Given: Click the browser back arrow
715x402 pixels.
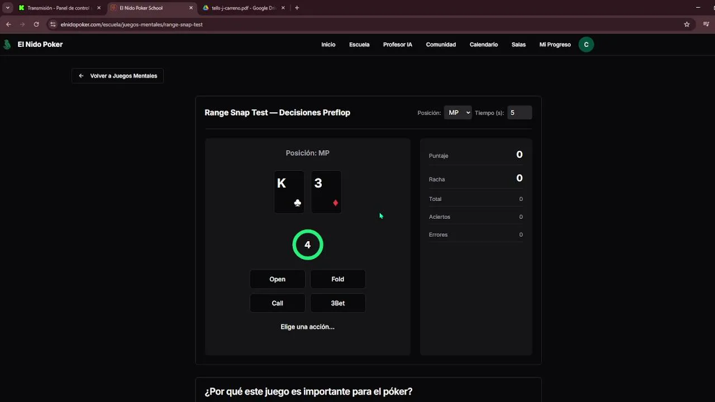Looking at the screenshot, I should click(x=8, y=25).
